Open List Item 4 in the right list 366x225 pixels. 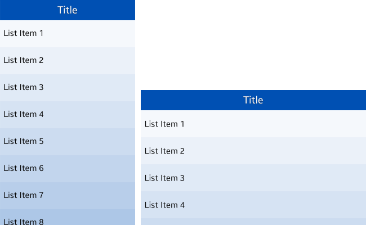point(253,205)
